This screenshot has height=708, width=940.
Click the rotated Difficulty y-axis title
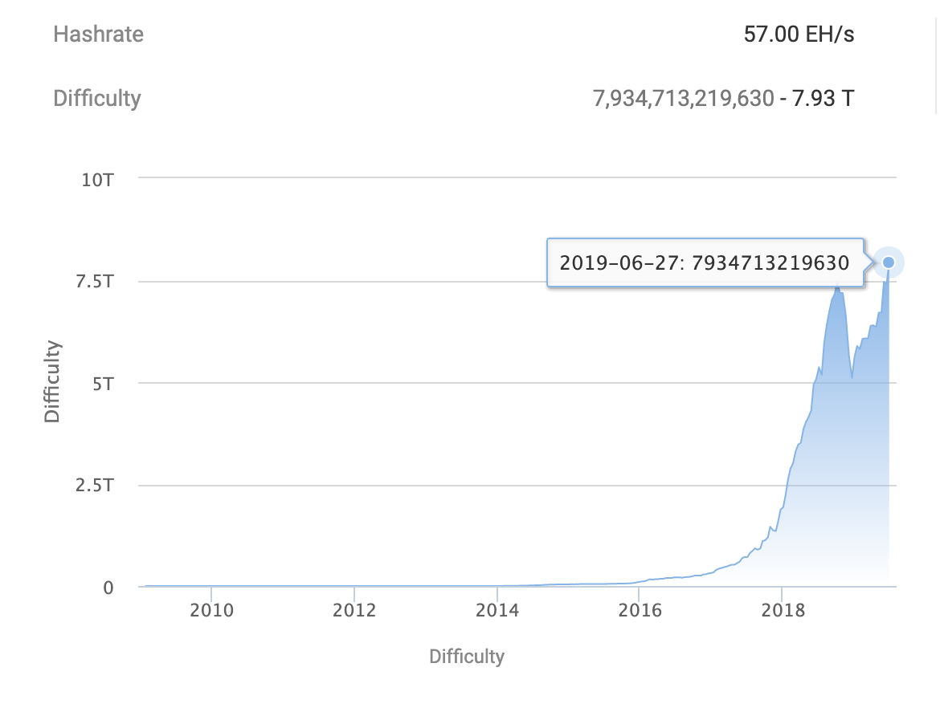pos(52,382)
